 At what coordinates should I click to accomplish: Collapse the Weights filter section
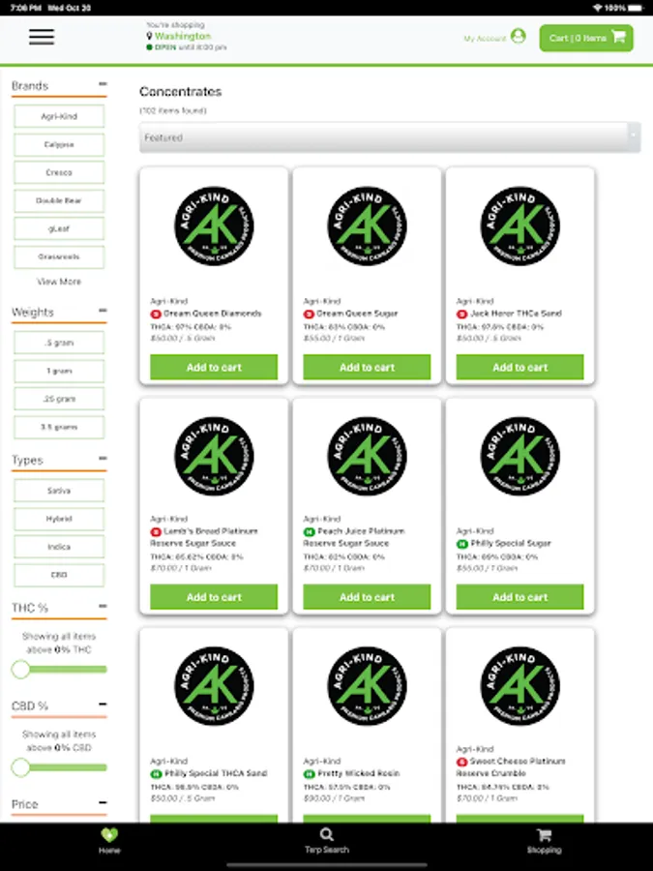coord(103,310)
